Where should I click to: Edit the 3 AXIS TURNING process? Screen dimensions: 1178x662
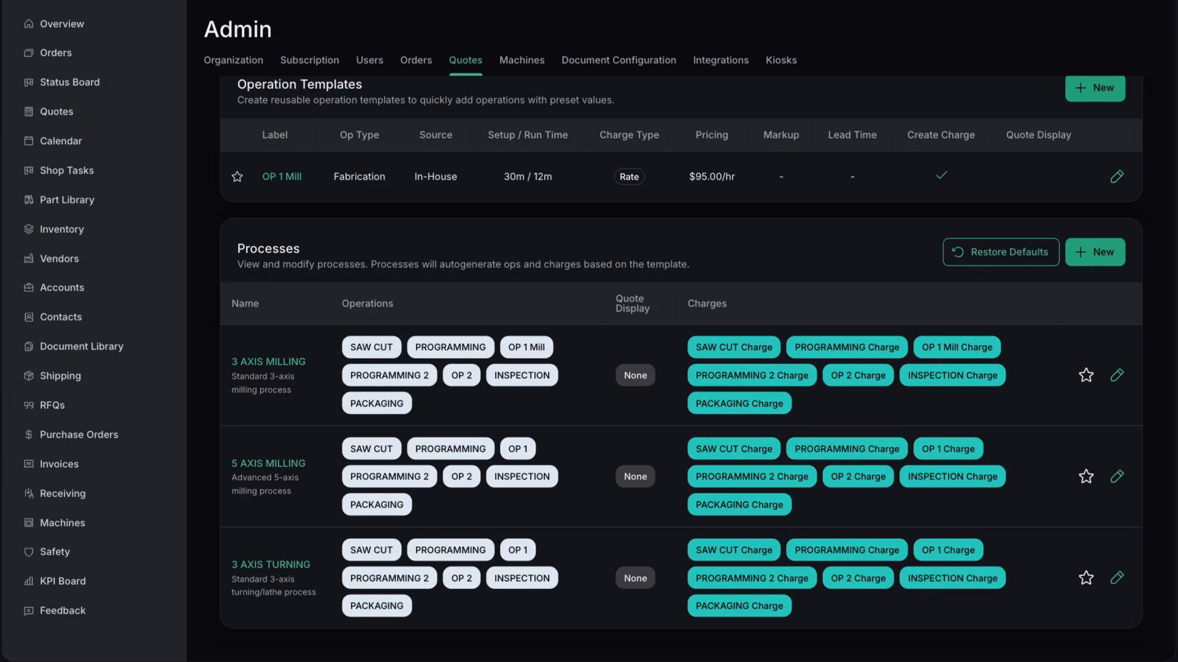tap(1117, 578)
